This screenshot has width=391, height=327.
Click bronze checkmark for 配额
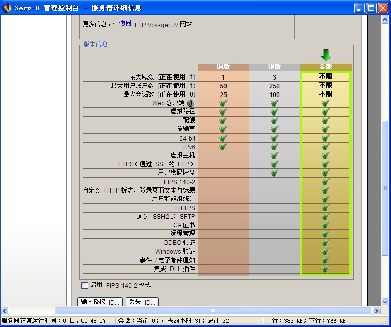tap(223, 121)
